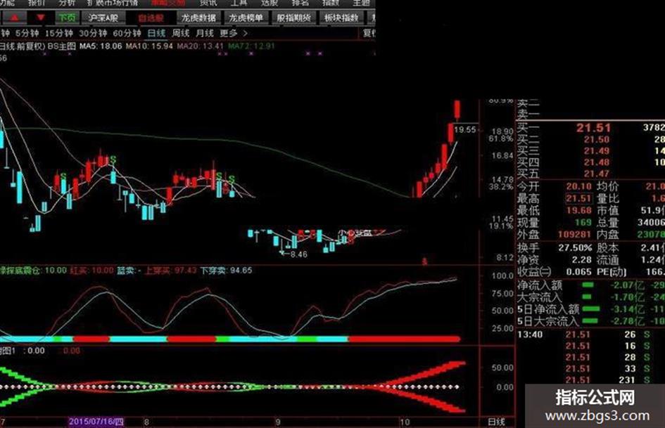Click 收益(二) value 0.065
This screenshot has height=428, width=665.
(578, 272)
